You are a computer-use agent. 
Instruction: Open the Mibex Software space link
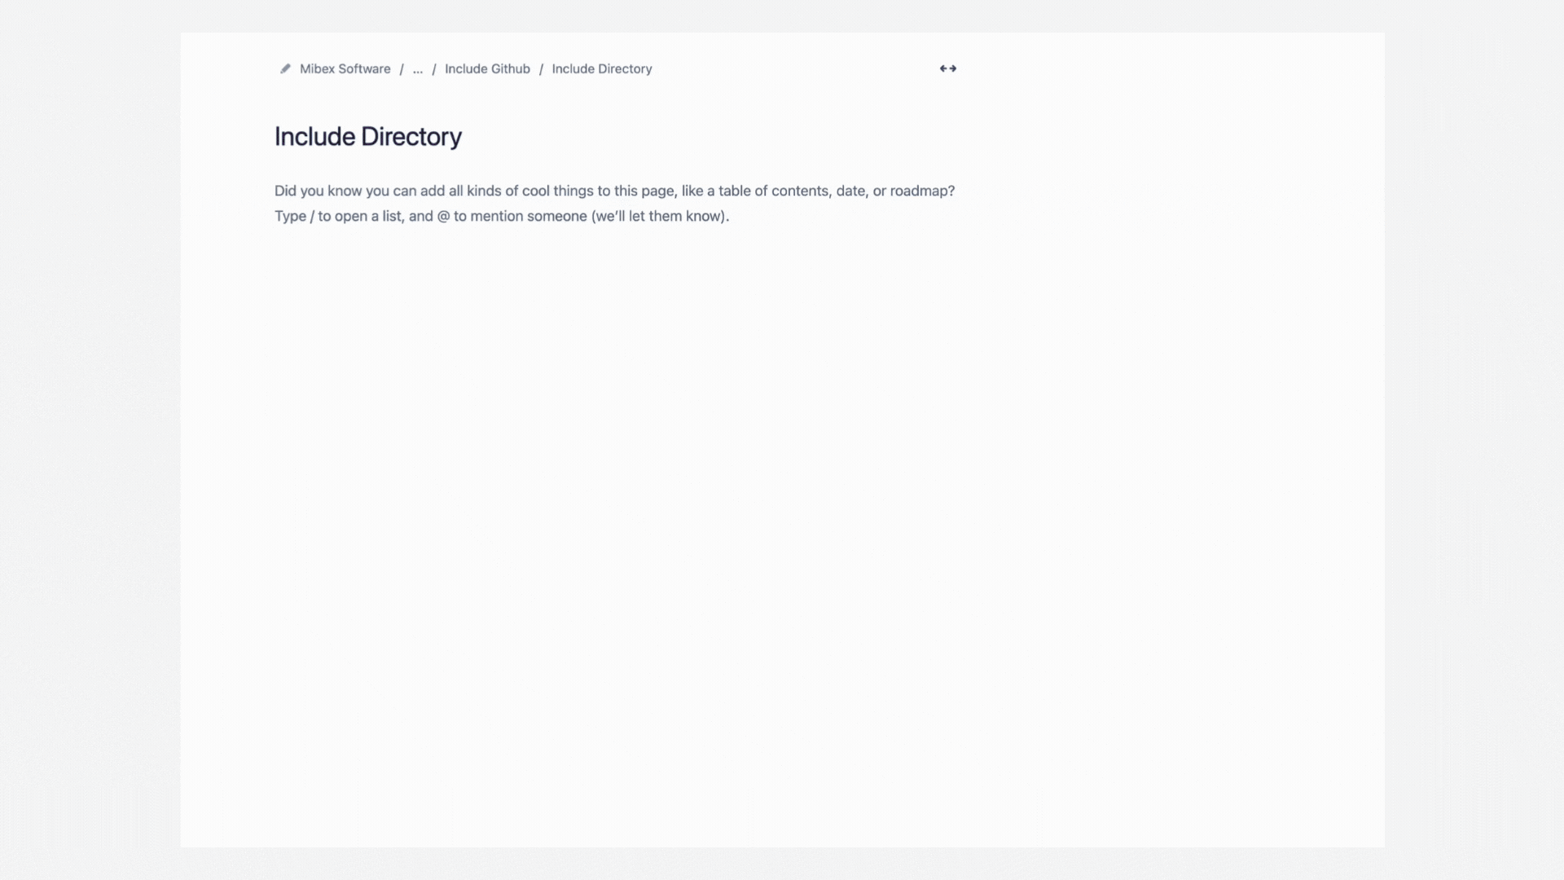coord(345,68)
